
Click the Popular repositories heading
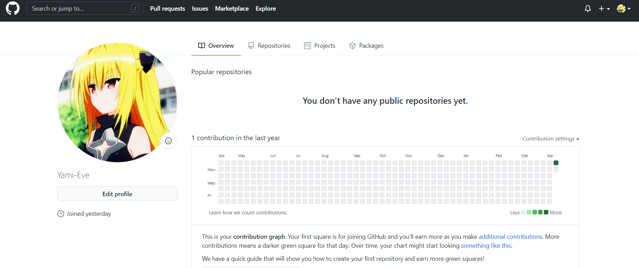point(222,72)
